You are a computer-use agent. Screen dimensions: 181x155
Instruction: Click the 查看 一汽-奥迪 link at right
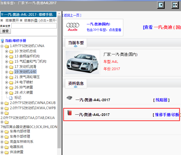pos(162,27)
